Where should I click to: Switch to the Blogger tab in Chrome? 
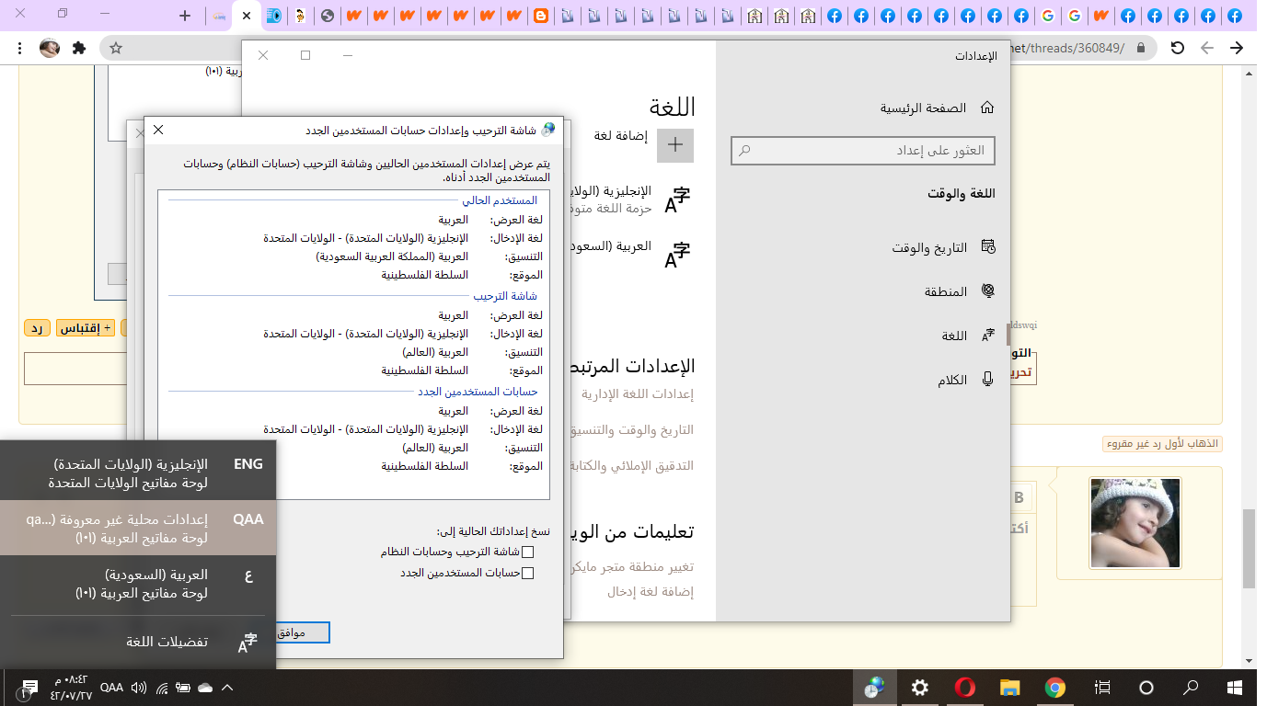(540, 16)
